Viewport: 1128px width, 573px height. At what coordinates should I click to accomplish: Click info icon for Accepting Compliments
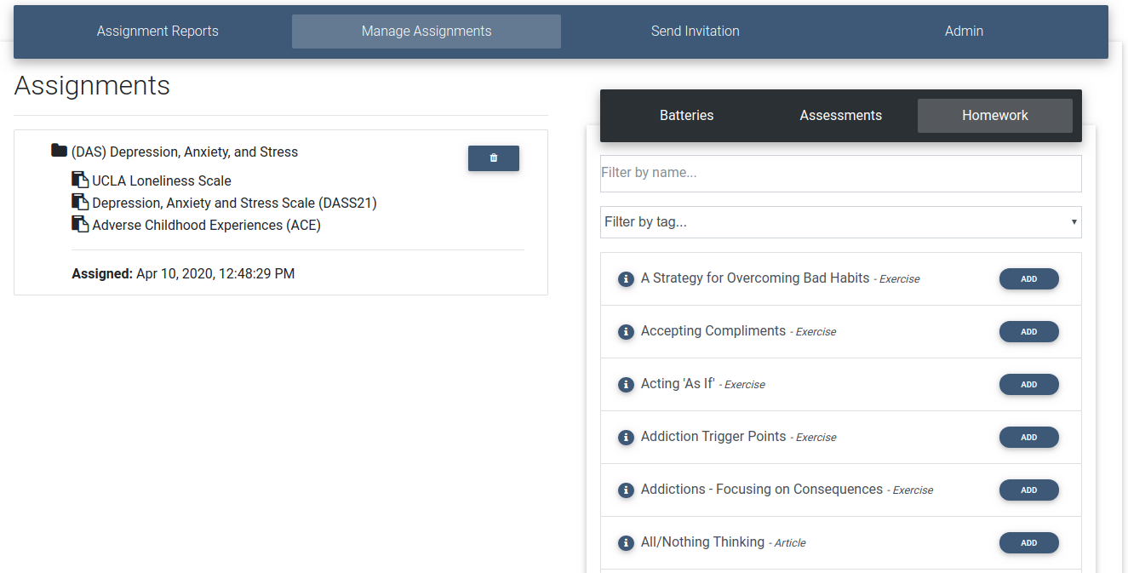(626, 332)
